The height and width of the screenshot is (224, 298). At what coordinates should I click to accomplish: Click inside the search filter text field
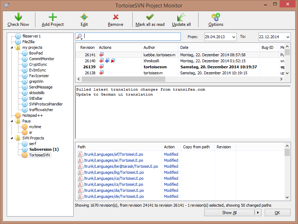tap(132, 37)
